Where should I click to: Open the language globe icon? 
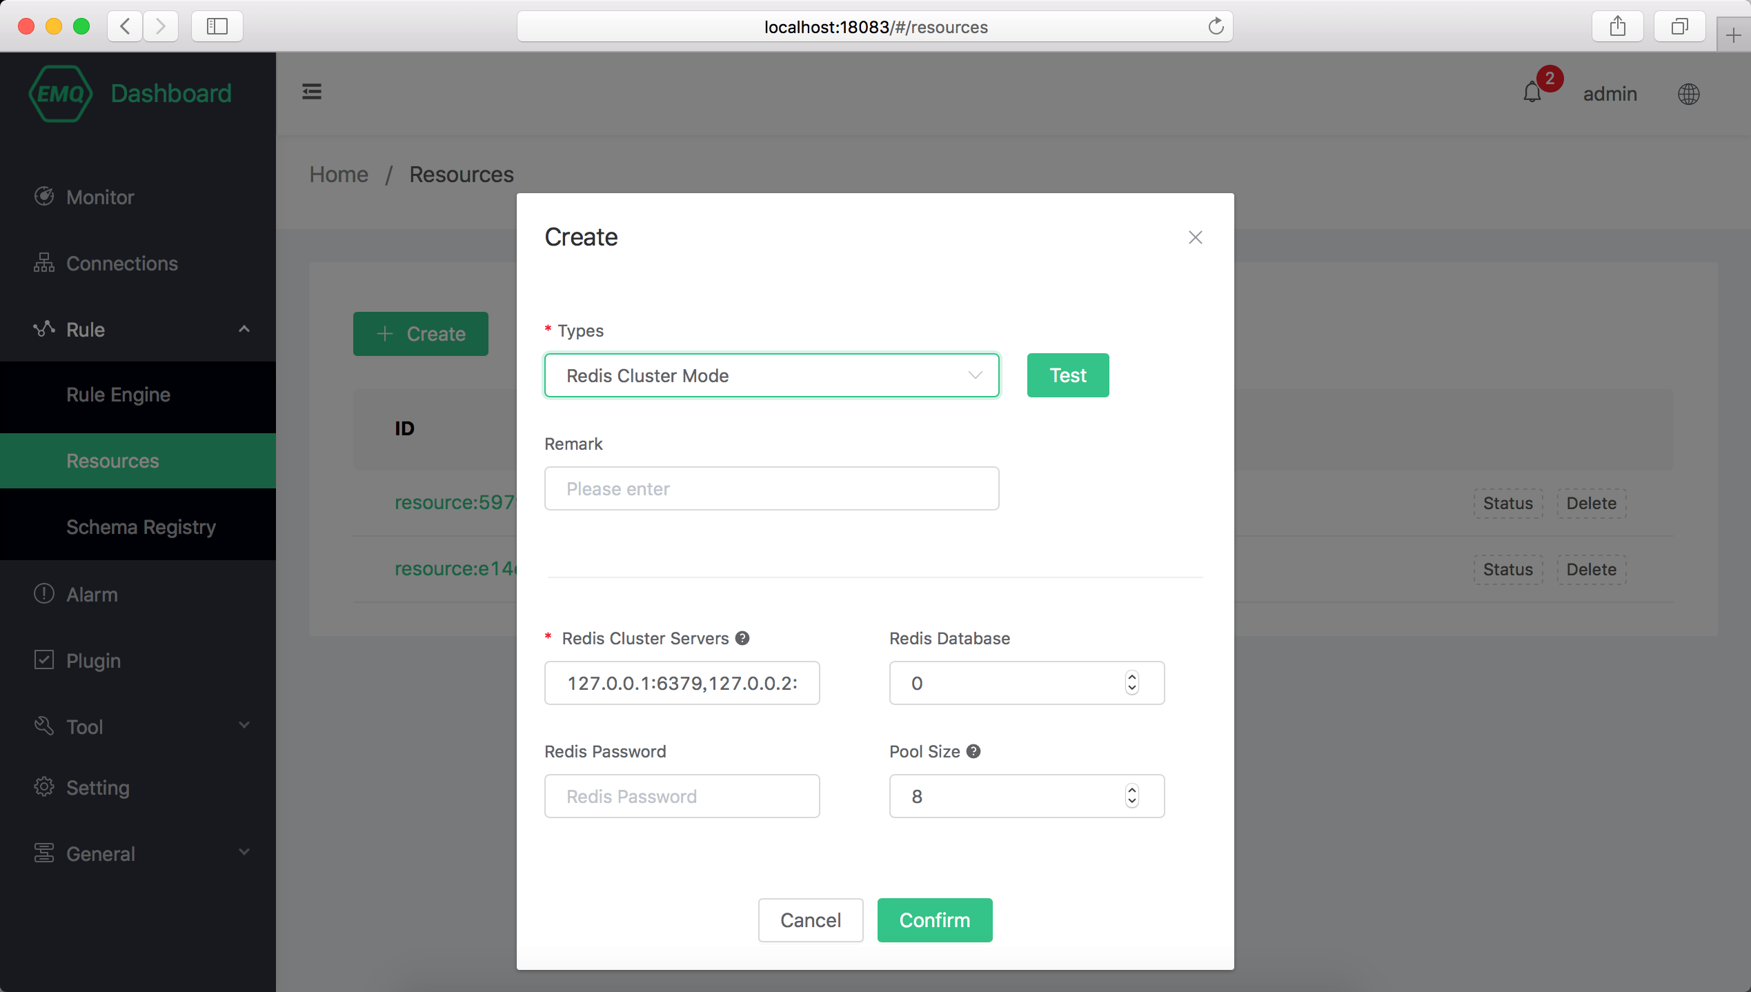tap(1688, 94)
